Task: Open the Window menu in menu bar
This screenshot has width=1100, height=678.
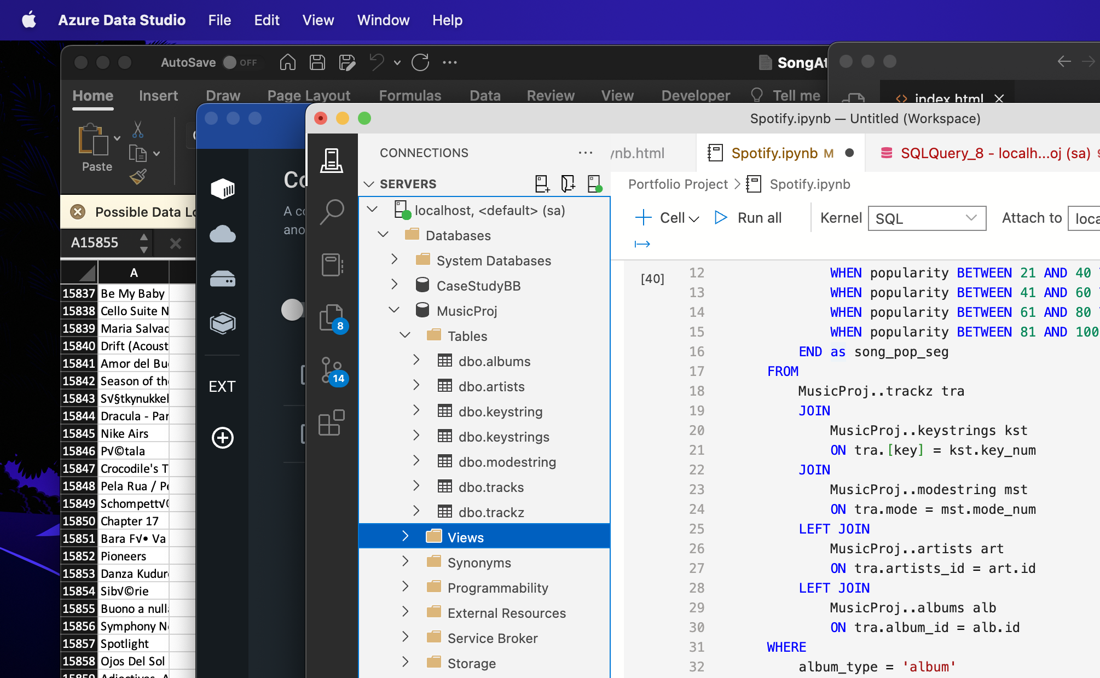Action: click(x=383, y=20)
